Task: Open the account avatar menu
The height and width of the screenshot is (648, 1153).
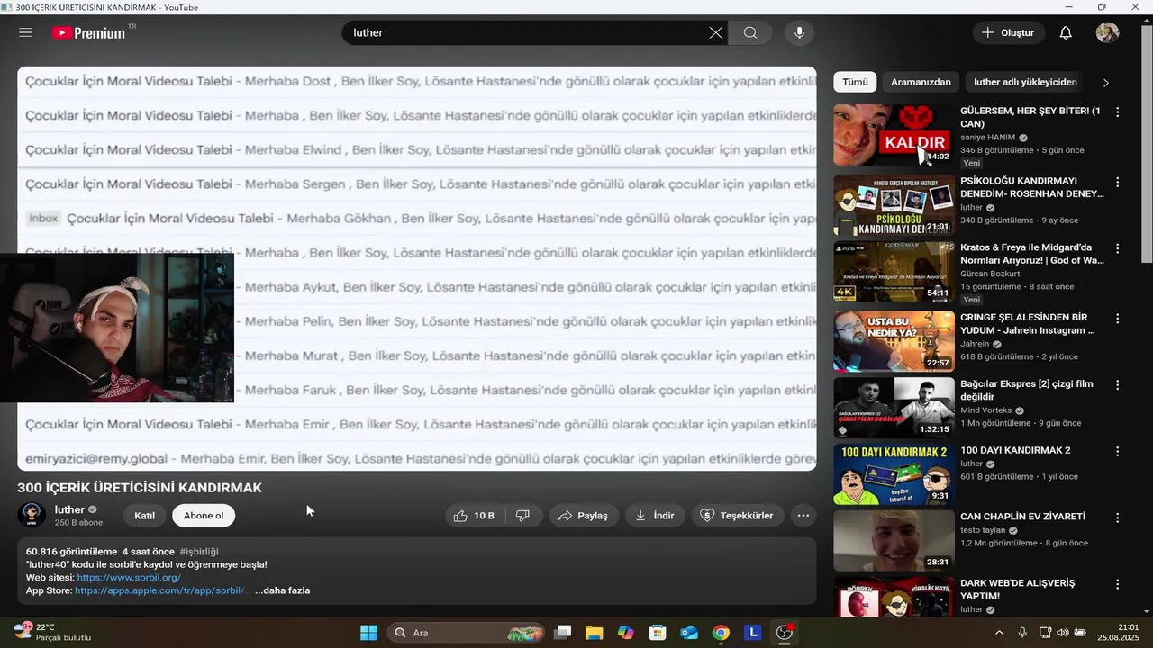Action: (1107, 32)
